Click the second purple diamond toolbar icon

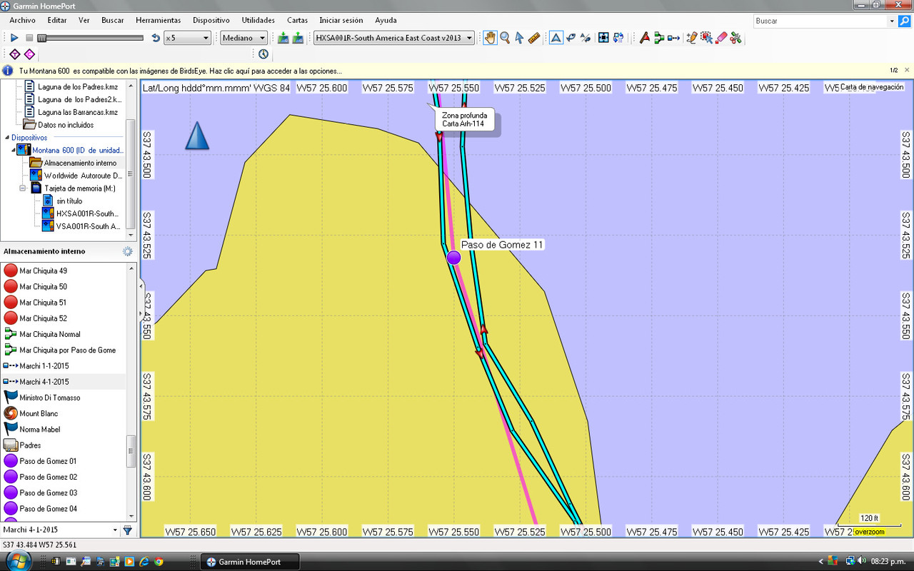29,54
